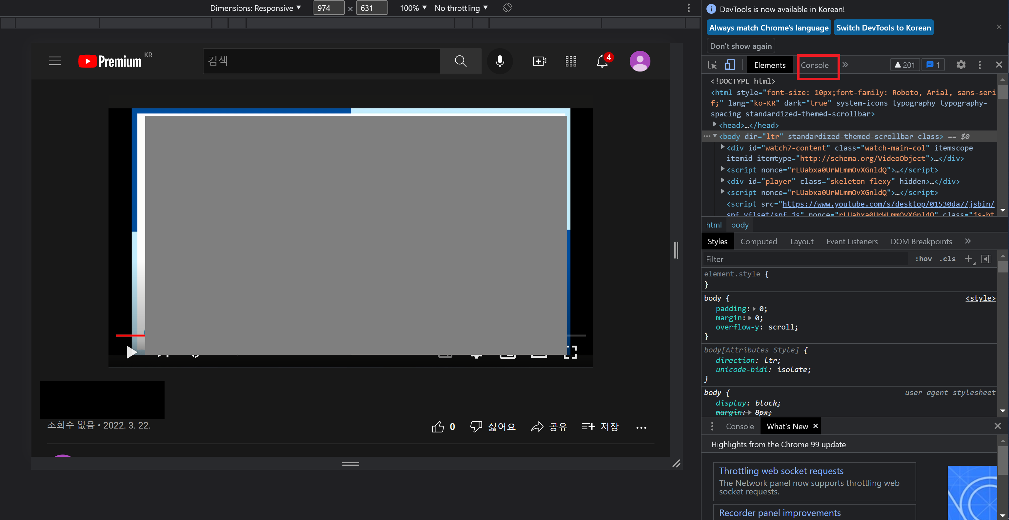Screen dimensions: 1009x520
Task: Expand the padding shorthand property
Action: (754, 309)
